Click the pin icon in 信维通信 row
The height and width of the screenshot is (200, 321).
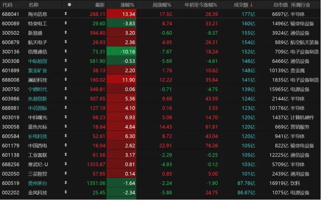(x=66, y=51)
